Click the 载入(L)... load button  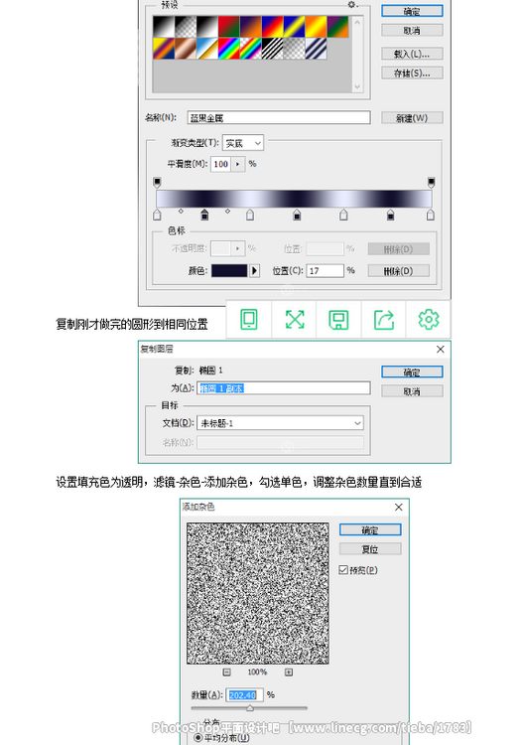412,54
